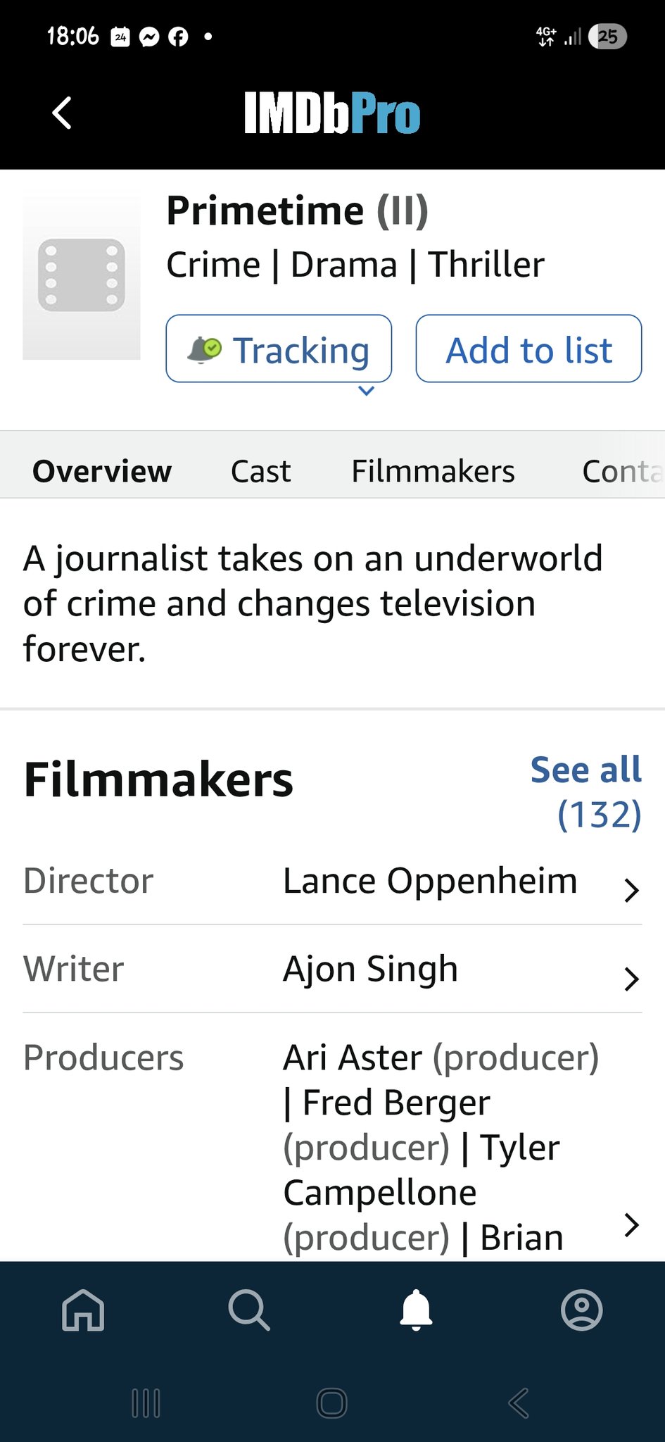Switch to the Cast tab

click(260, 471)
